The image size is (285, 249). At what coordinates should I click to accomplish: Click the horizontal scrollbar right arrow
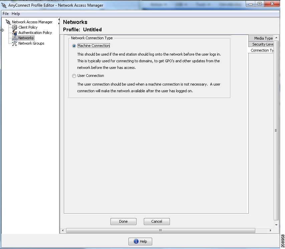pos(270,230)
